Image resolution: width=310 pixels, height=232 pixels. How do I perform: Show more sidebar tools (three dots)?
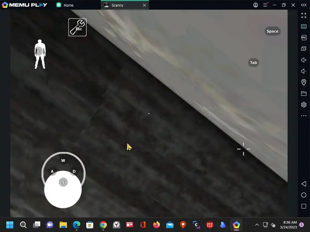coord(304,116)
